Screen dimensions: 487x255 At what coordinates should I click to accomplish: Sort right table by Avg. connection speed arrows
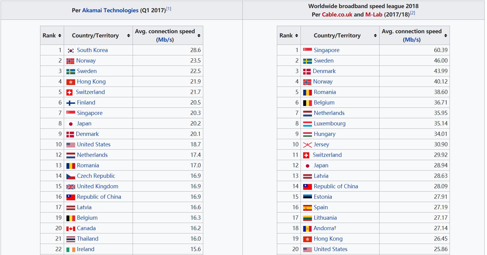[445, 36]
